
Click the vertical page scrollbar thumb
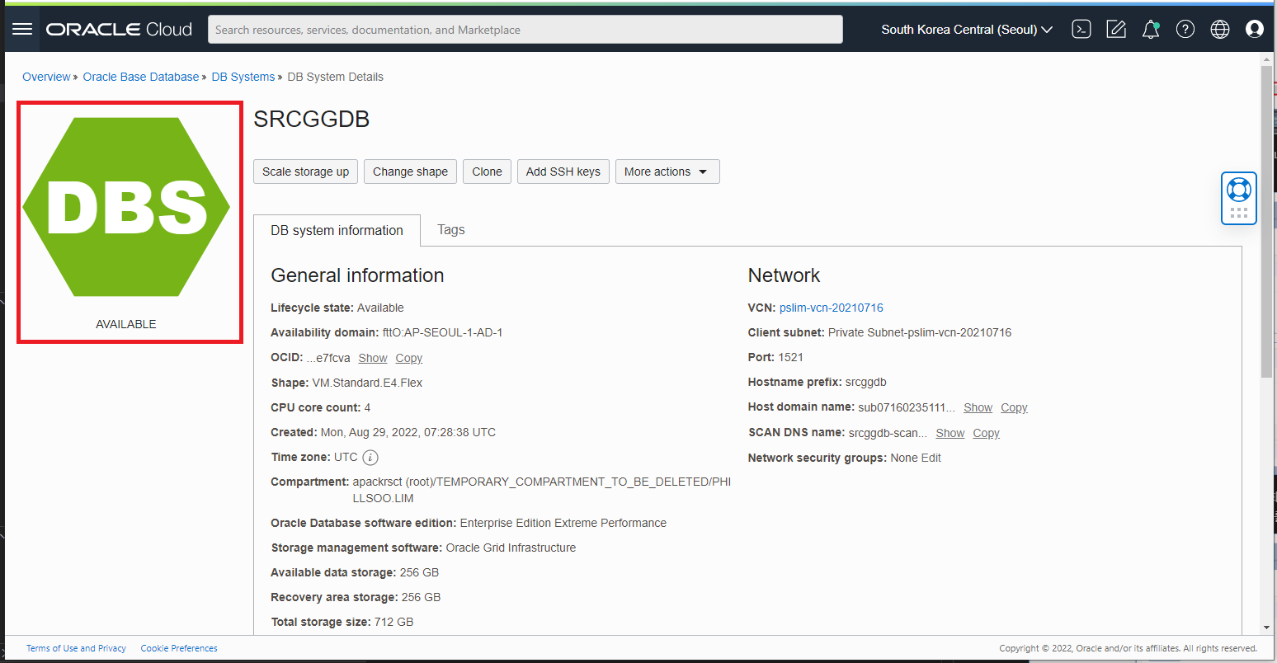pos(1267,221)
